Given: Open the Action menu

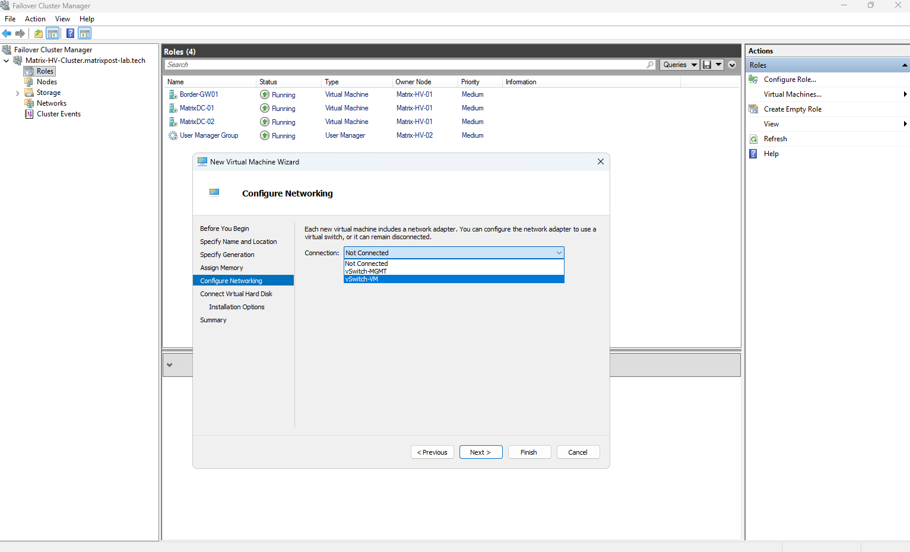Looking at the screenshot, I should 35,19.
